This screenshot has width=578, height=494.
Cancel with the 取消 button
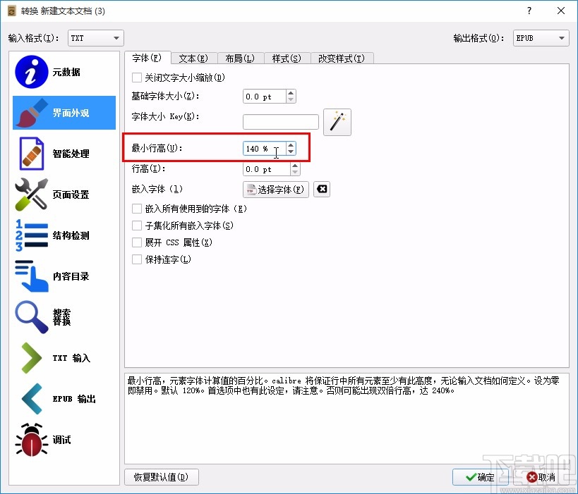[x=541, y=477]
